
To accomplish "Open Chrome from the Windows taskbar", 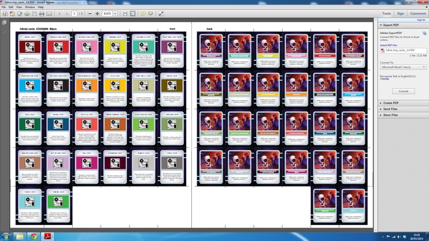I will 34,236.
